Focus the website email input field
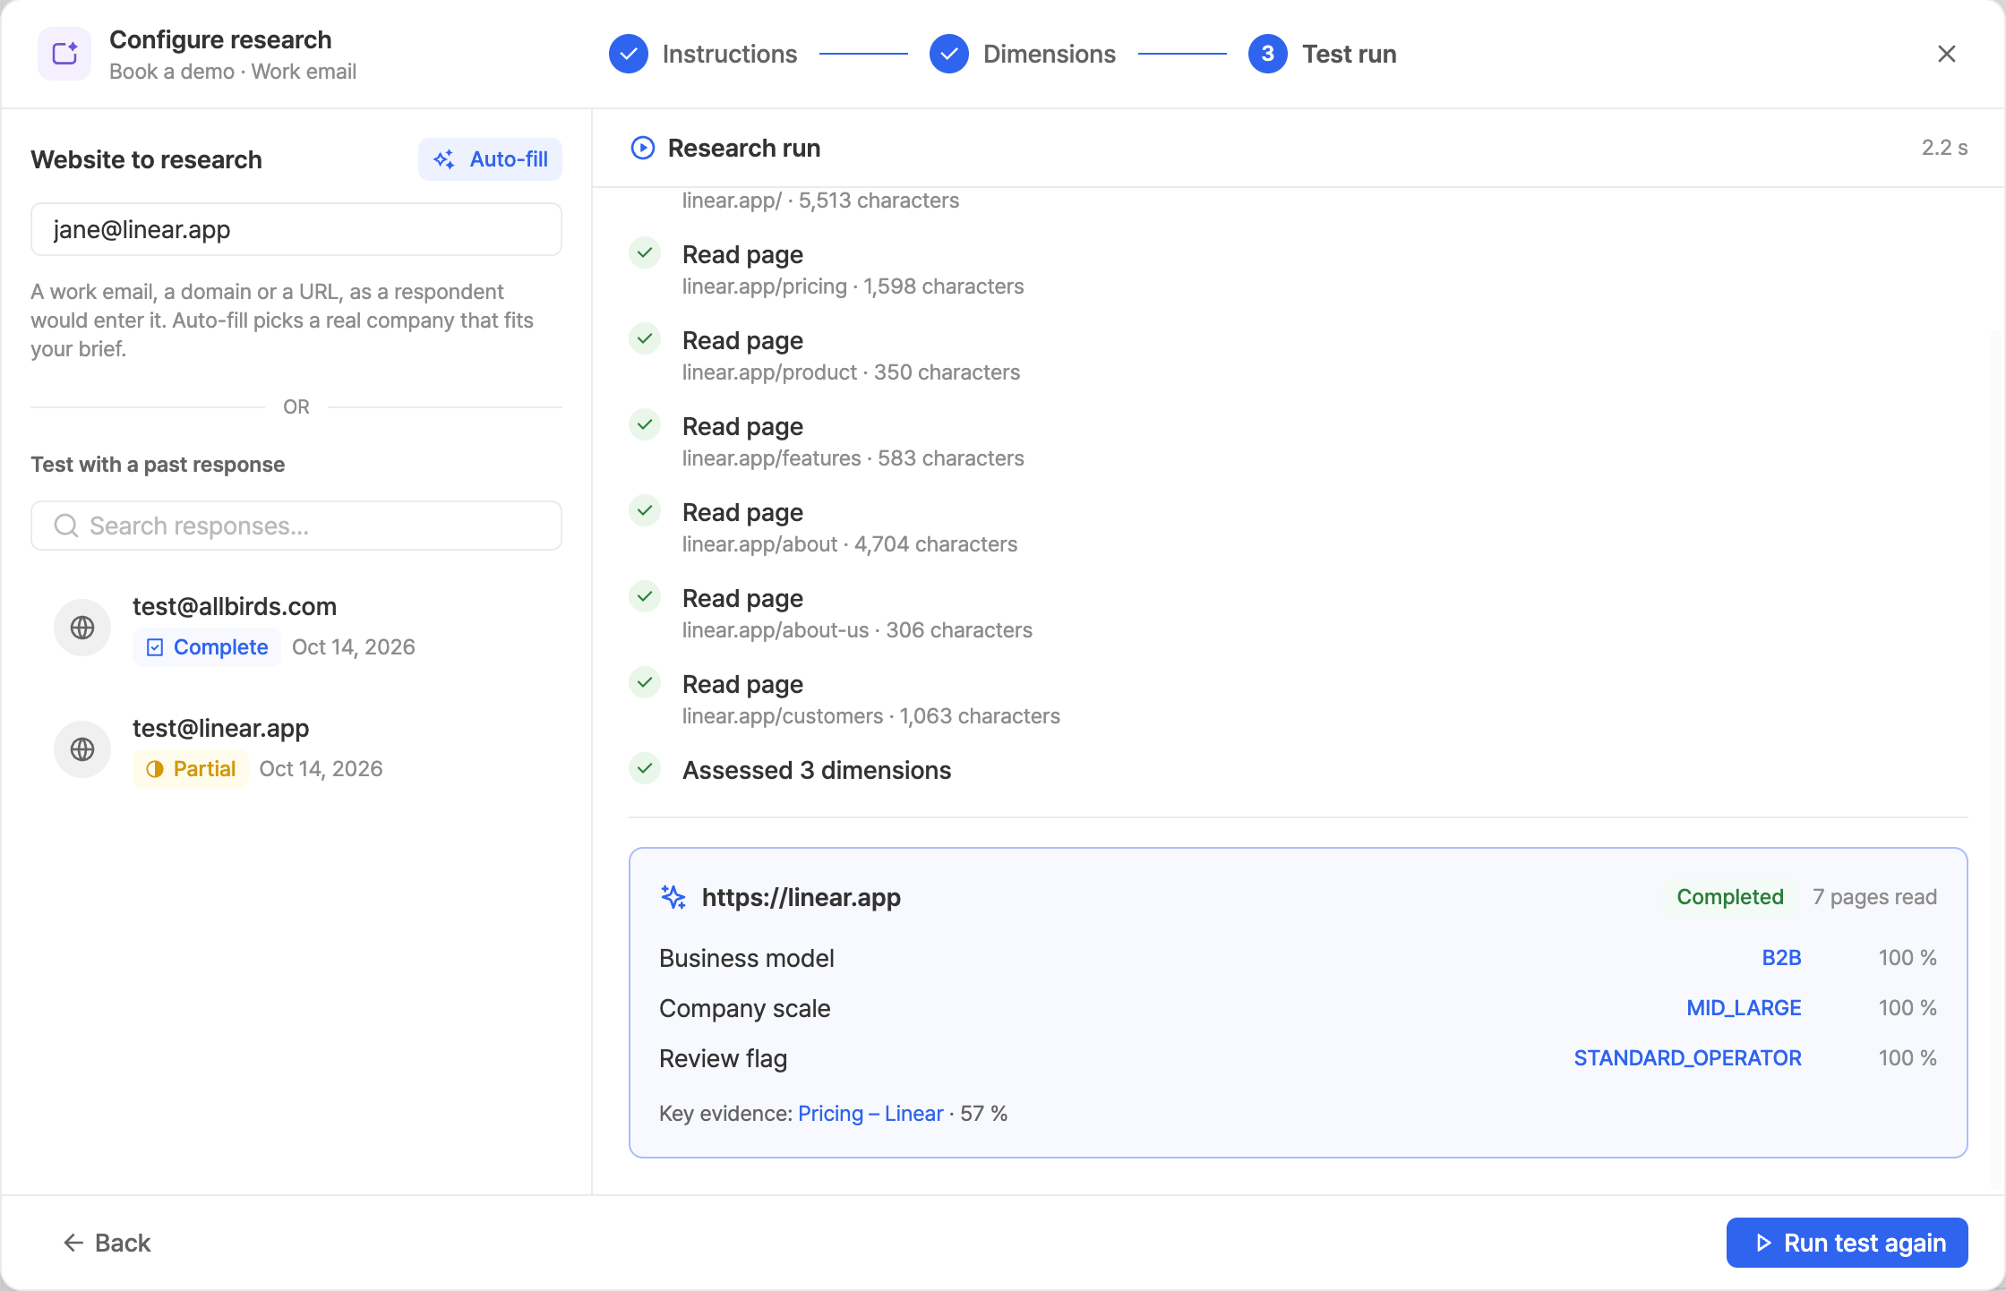Image resolution: width=2006 pixels, height=1291 pixels. click(296, 229)
